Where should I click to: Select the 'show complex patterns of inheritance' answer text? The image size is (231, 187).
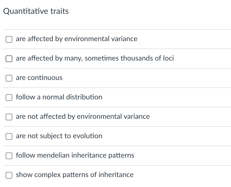click(75, 175)
